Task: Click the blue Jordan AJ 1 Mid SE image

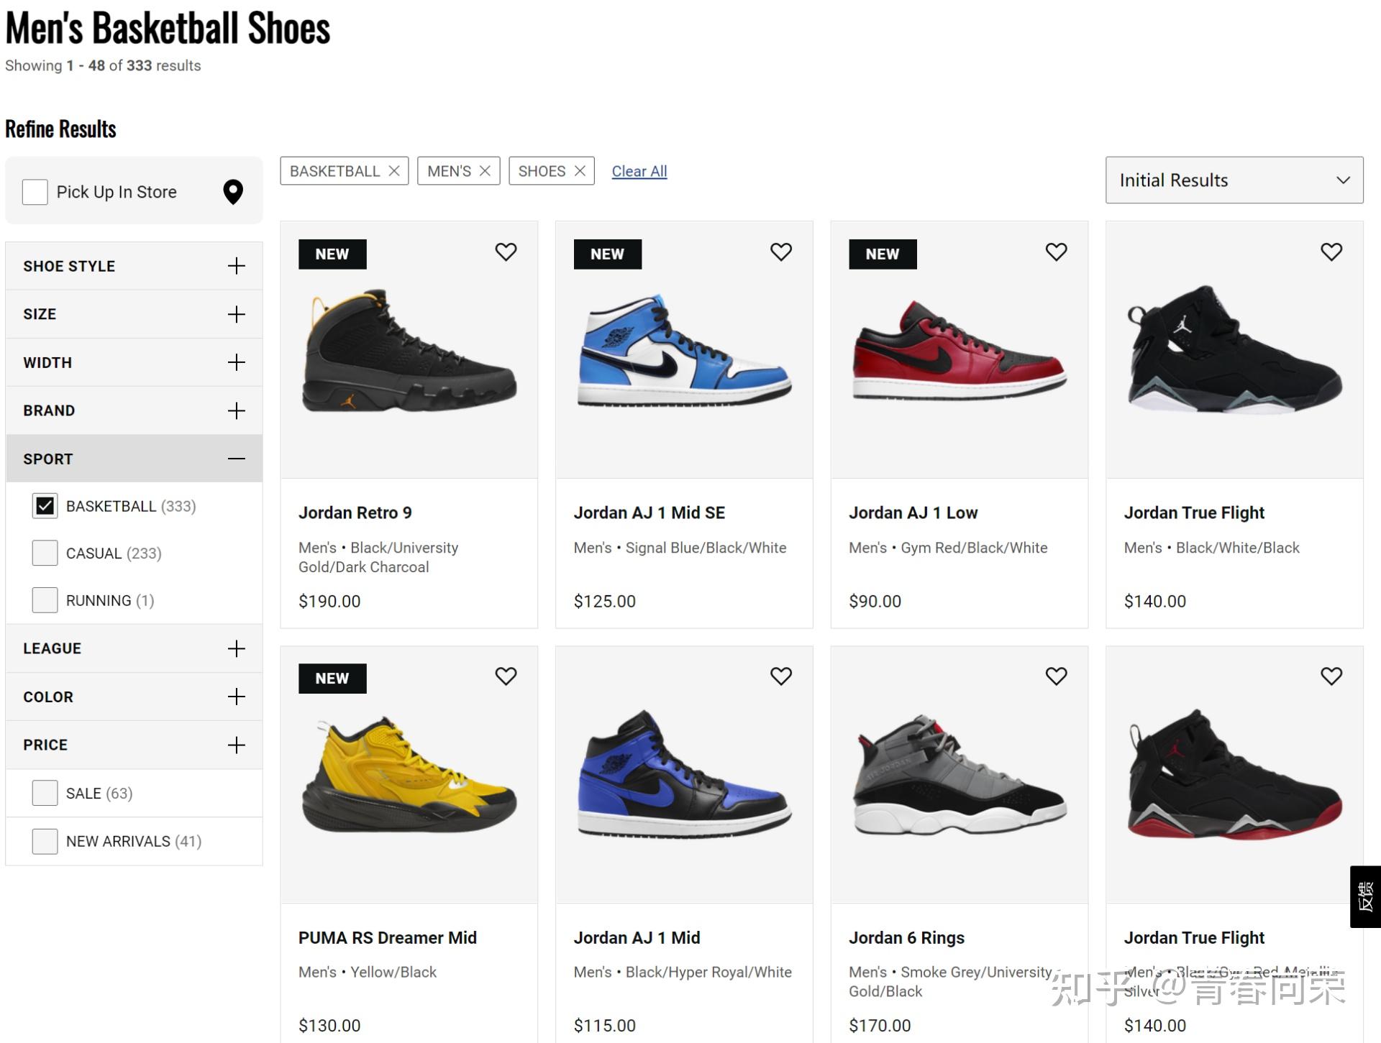Action: click(683, 350)
